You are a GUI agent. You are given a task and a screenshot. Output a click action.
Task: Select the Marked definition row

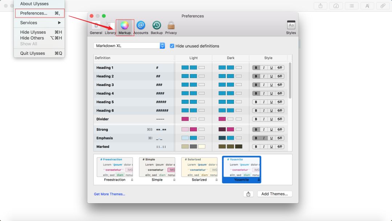point(191,147)
